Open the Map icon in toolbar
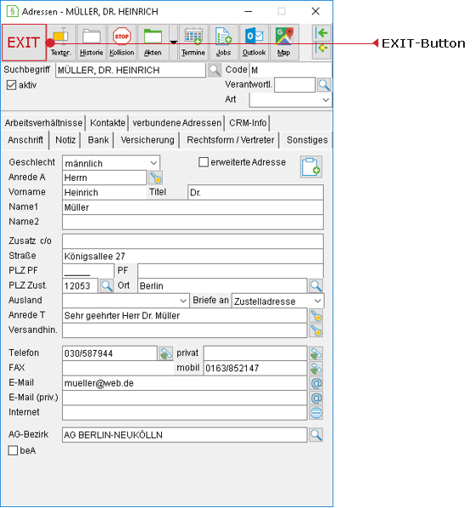 284,42
